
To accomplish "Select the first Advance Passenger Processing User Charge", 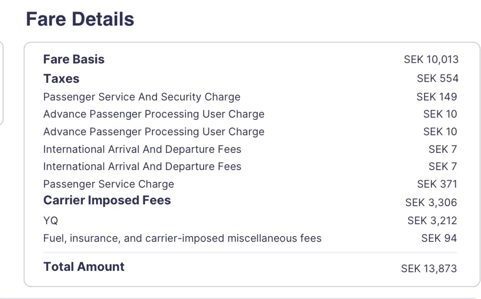I will (153, 114).
